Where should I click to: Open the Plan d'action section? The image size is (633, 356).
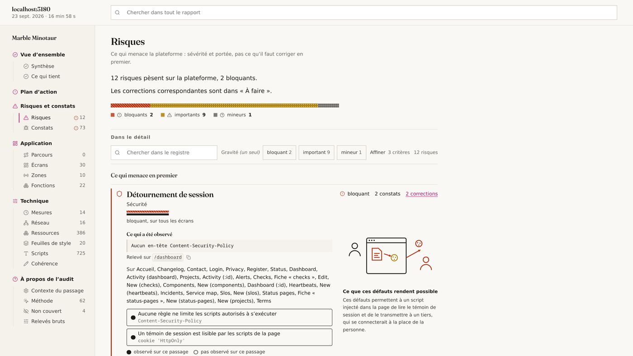pyautogui.click(x=38, y=92)
